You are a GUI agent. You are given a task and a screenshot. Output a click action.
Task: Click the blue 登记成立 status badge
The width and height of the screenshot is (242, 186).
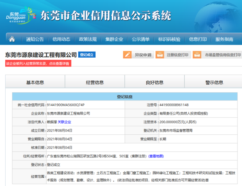pos(87,54)
